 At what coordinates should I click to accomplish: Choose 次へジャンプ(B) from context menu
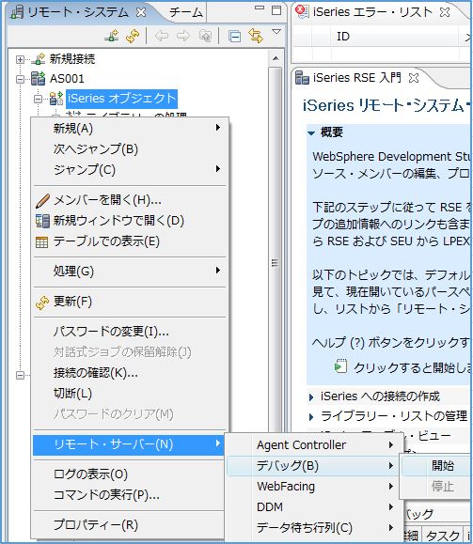(x=130, y=149)
